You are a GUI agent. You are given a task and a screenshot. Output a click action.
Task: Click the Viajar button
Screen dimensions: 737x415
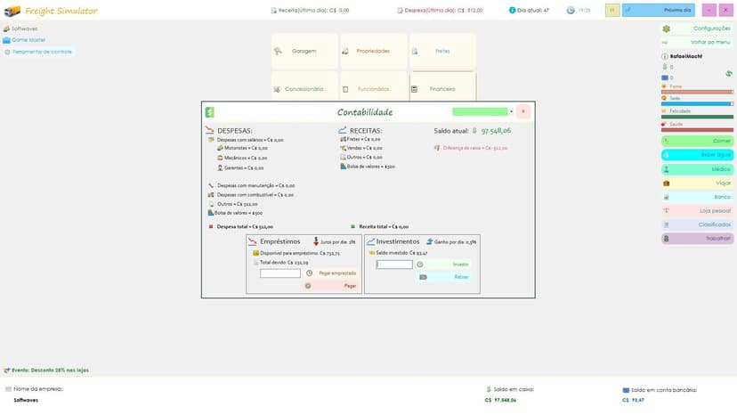[697, 183]
